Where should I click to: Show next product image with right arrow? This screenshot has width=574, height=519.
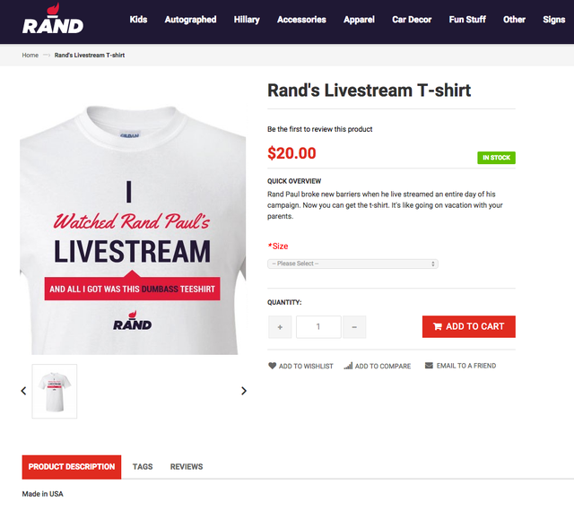point(244,391)
